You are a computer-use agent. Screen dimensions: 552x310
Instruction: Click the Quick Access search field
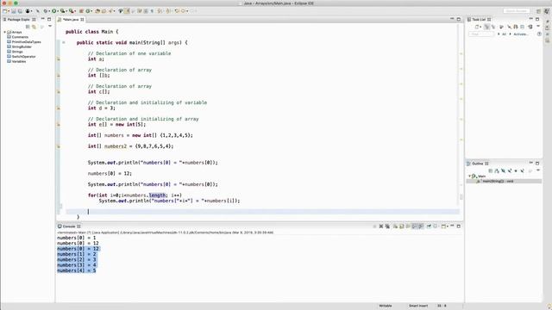[517, 11]
